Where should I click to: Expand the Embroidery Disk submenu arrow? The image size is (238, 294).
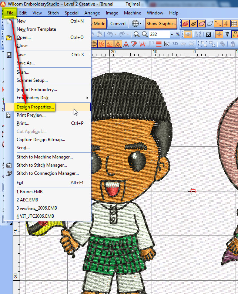87,98
